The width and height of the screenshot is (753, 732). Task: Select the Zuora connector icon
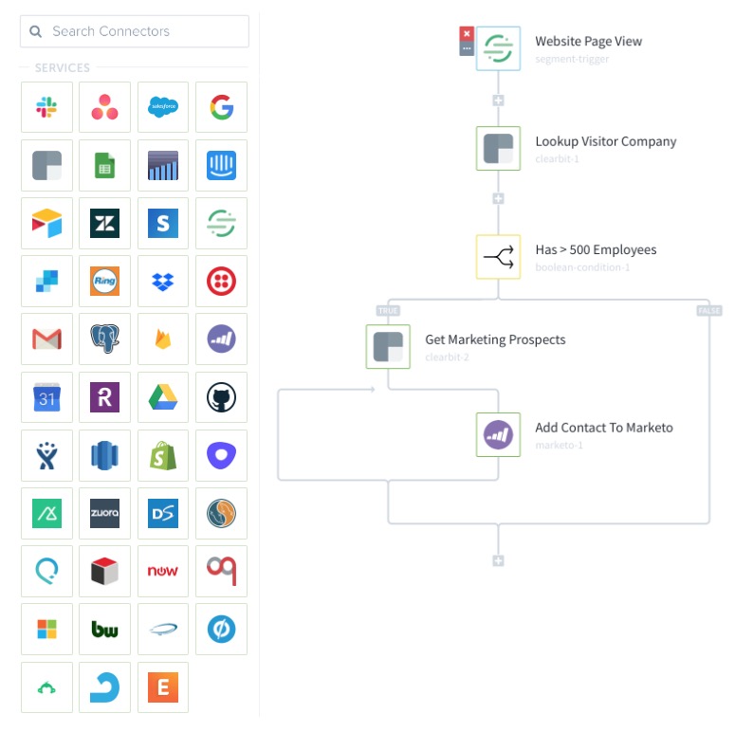(x=104, y=513)
